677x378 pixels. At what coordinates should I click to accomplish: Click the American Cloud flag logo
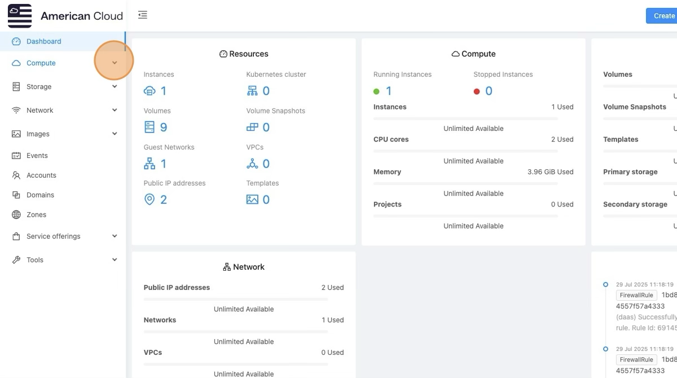[20, 16]
